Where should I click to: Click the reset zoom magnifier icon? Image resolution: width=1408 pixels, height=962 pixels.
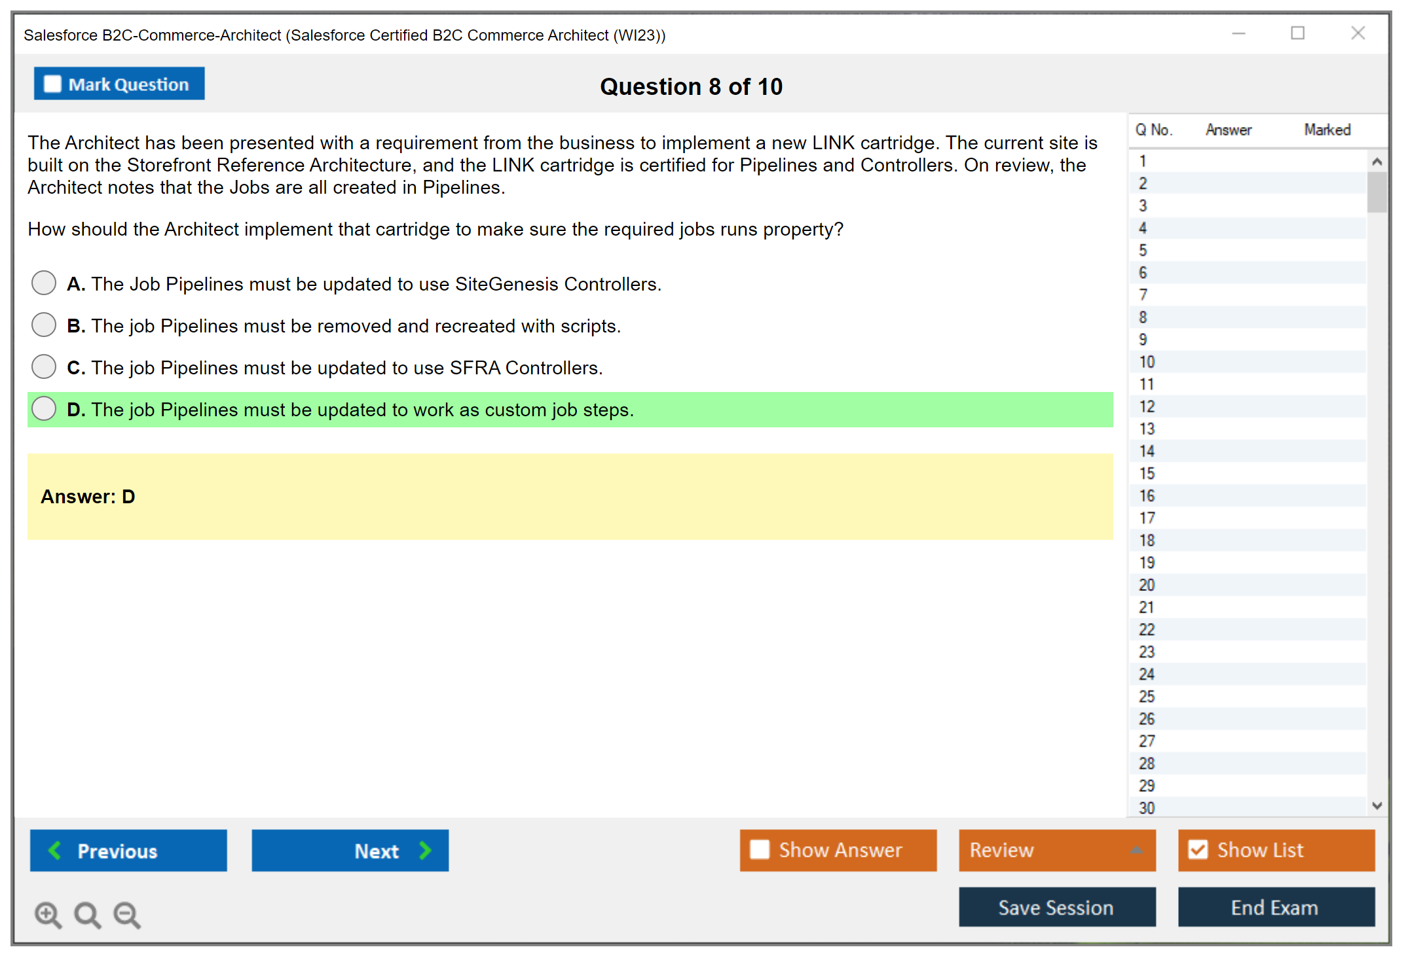point(87,914)
